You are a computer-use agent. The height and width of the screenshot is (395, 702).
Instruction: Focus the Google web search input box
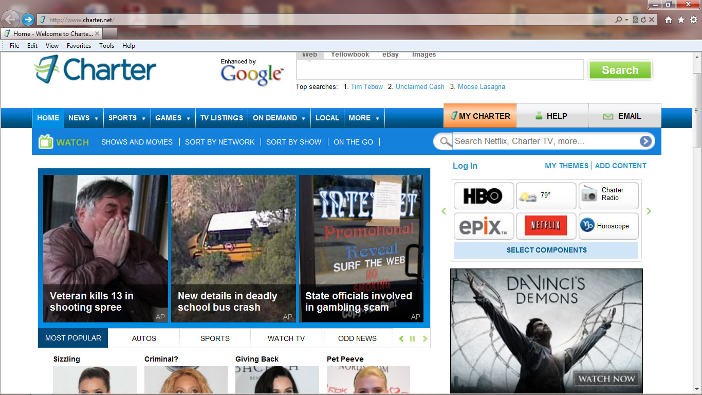click(440, 70)
